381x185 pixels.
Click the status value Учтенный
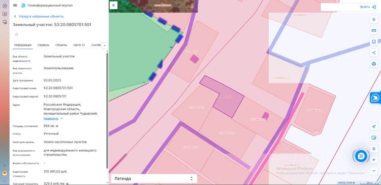(51, 133)
